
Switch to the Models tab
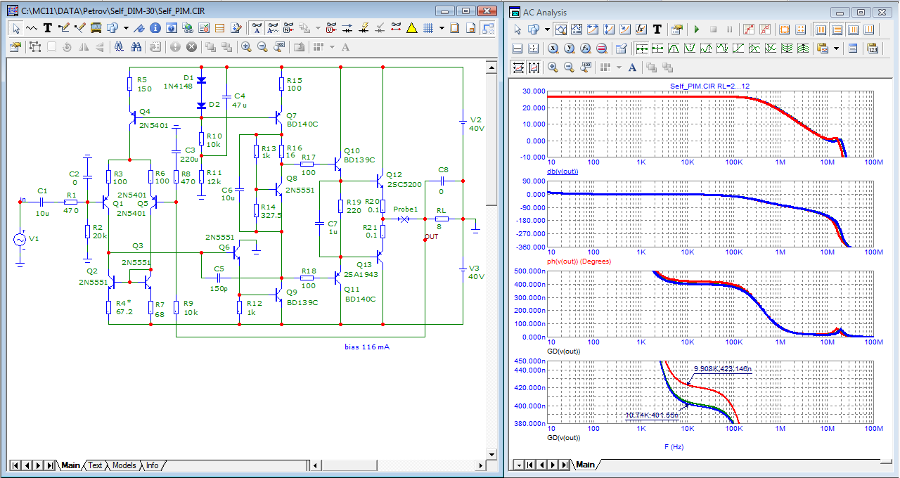click(124, 465)
